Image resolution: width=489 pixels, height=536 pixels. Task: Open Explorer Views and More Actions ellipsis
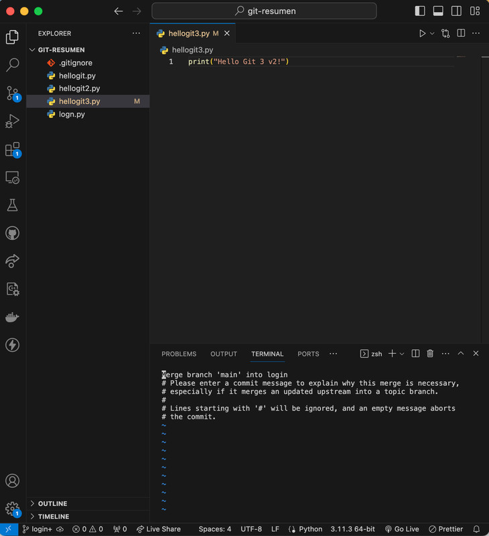[137, 33]
